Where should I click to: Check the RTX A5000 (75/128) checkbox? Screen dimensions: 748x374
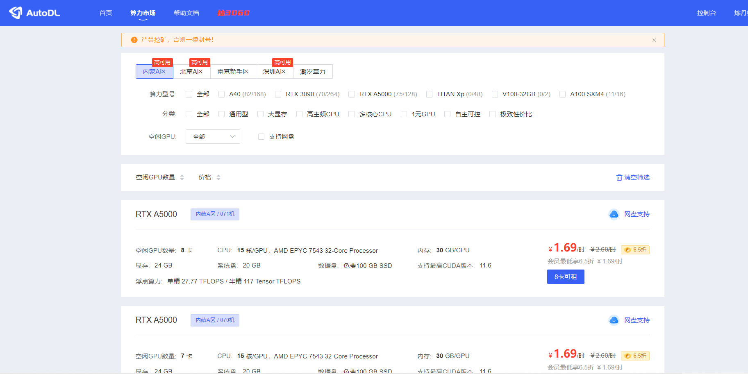tap(352, 94)
